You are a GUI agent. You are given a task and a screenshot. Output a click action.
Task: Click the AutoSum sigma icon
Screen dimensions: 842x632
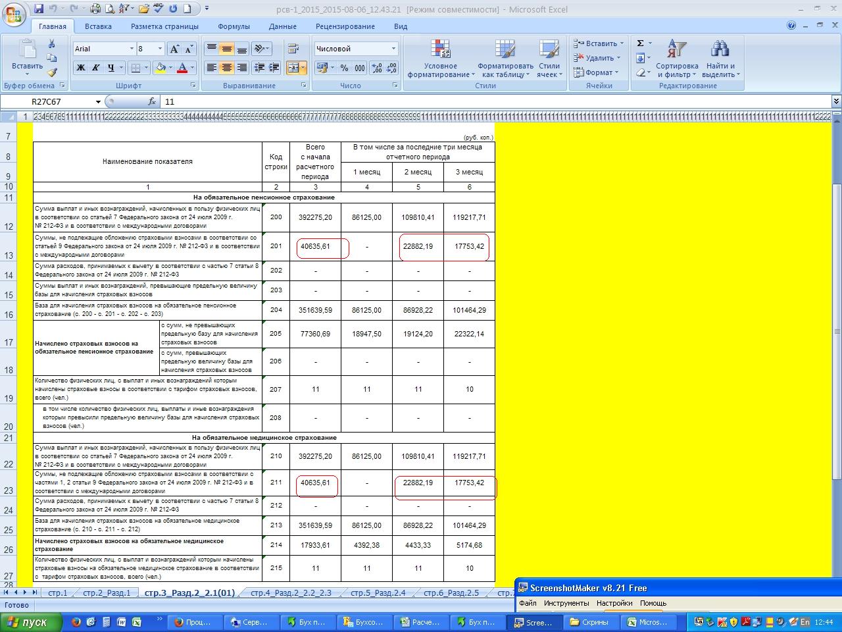point(640,43)
